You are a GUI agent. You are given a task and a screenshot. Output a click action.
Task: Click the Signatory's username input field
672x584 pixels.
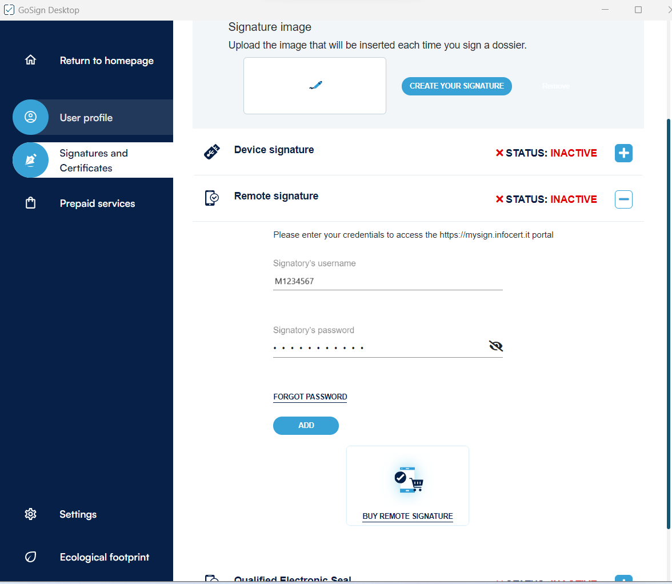point(387,281)
